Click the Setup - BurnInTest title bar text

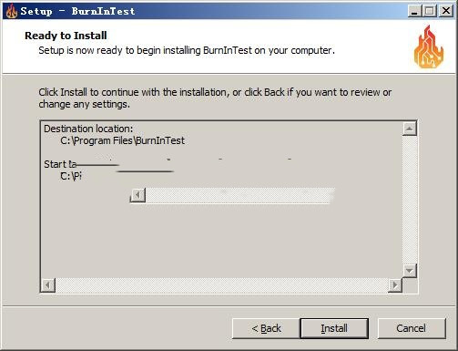pos(77,11)
